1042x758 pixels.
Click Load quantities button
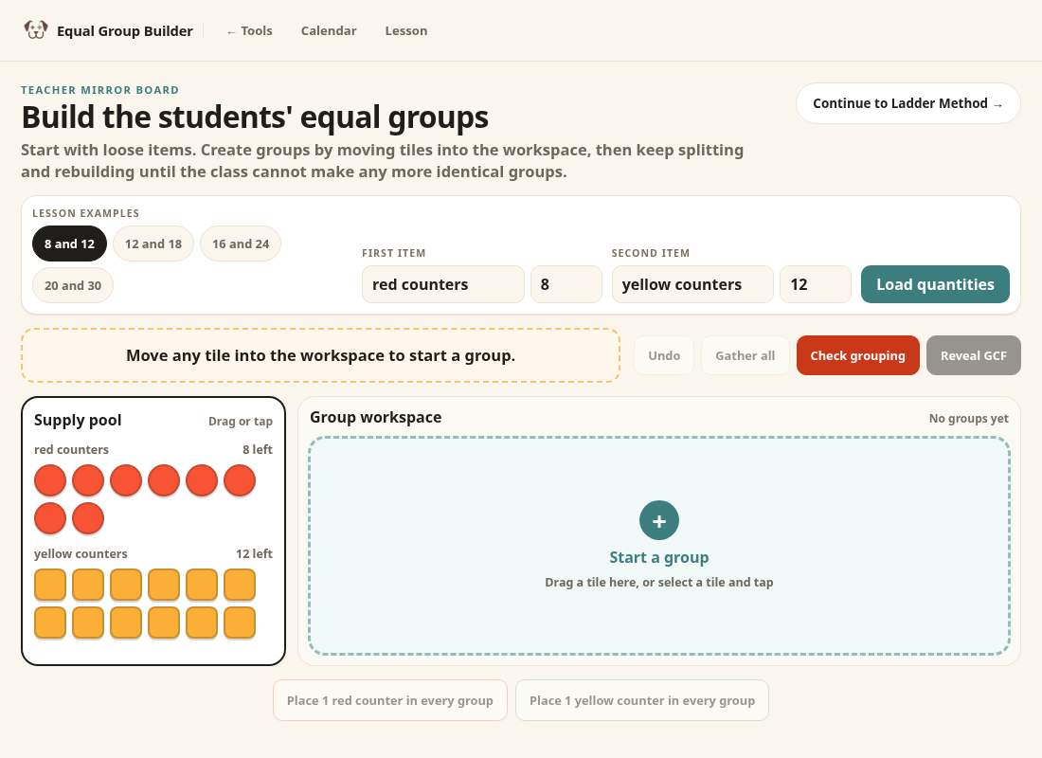pos(935,284)
